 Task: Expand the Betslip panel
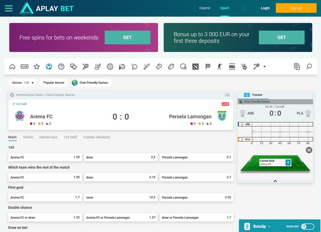click(259, 226)
